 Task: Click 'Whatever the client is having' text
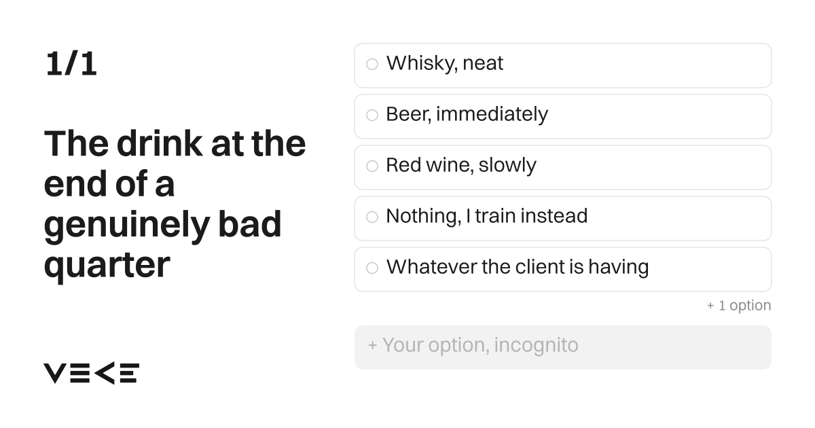(518, 267)
